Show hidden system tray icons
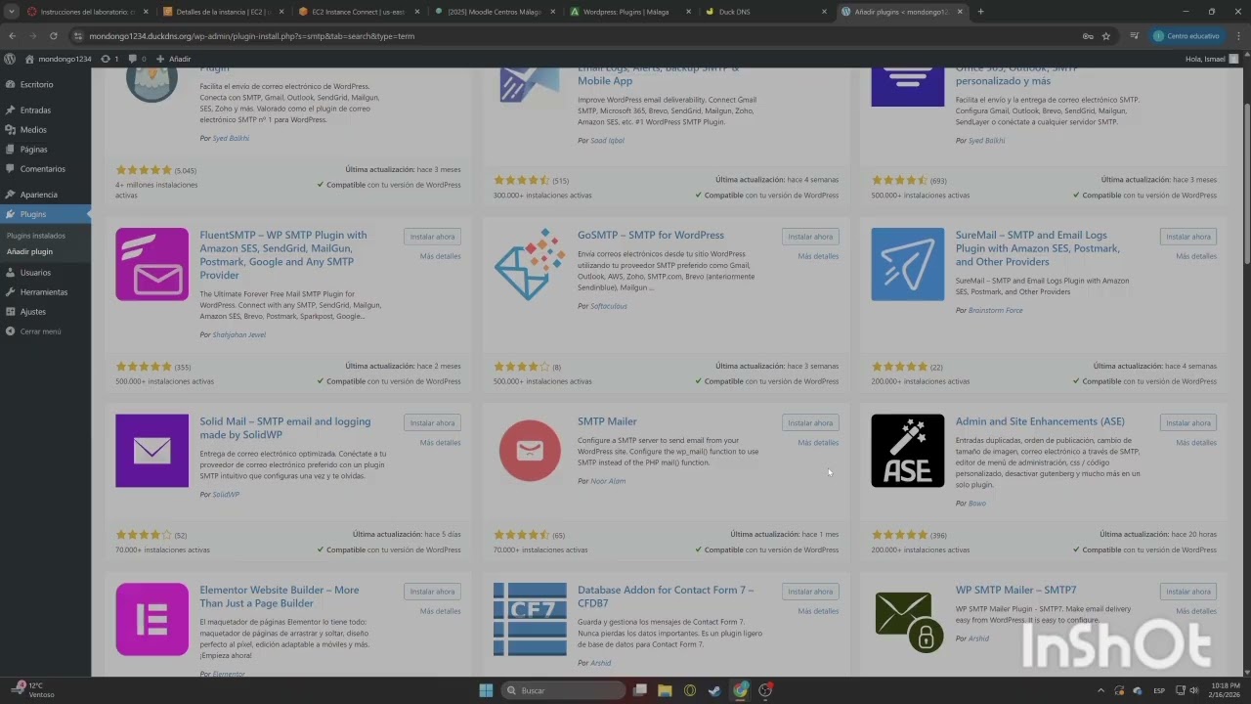Image resolution: width=1251 pixels, height=704 pixels. [1101, 690]
